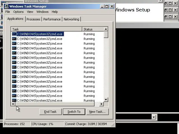Close the Windows Task Manager window
Viewport: 179px width, 134px height.
click(x=112, y=6)
